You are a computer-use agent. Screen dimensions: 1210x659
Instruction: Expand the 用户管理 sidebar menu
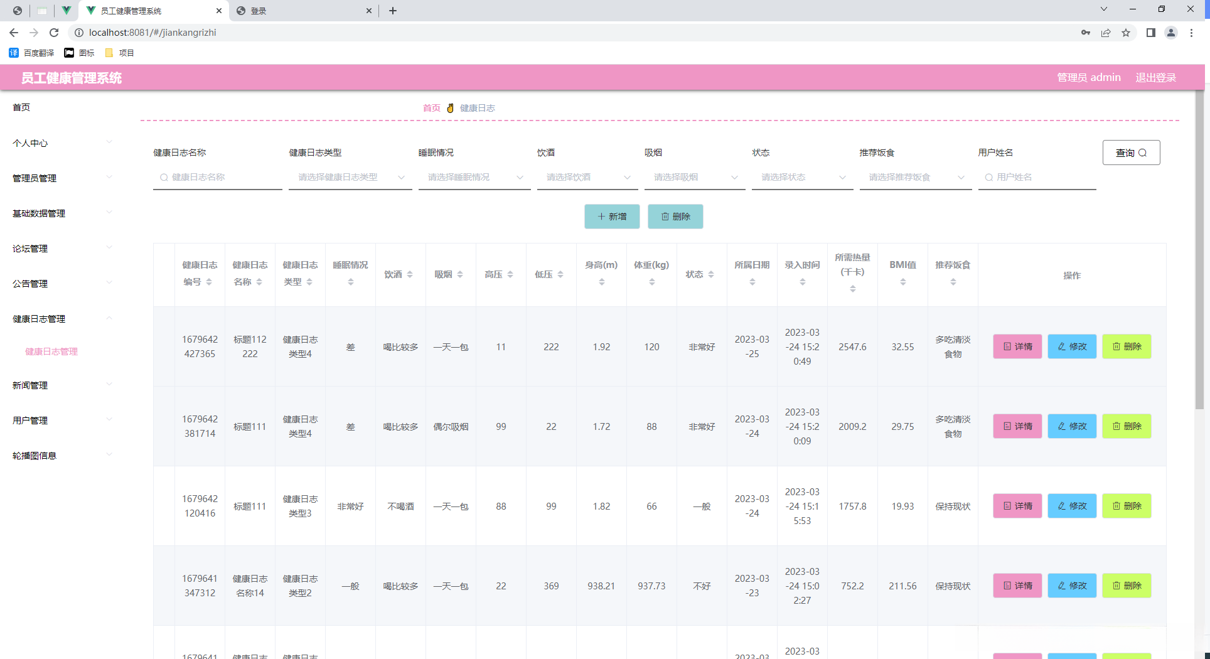coord(63,421)
